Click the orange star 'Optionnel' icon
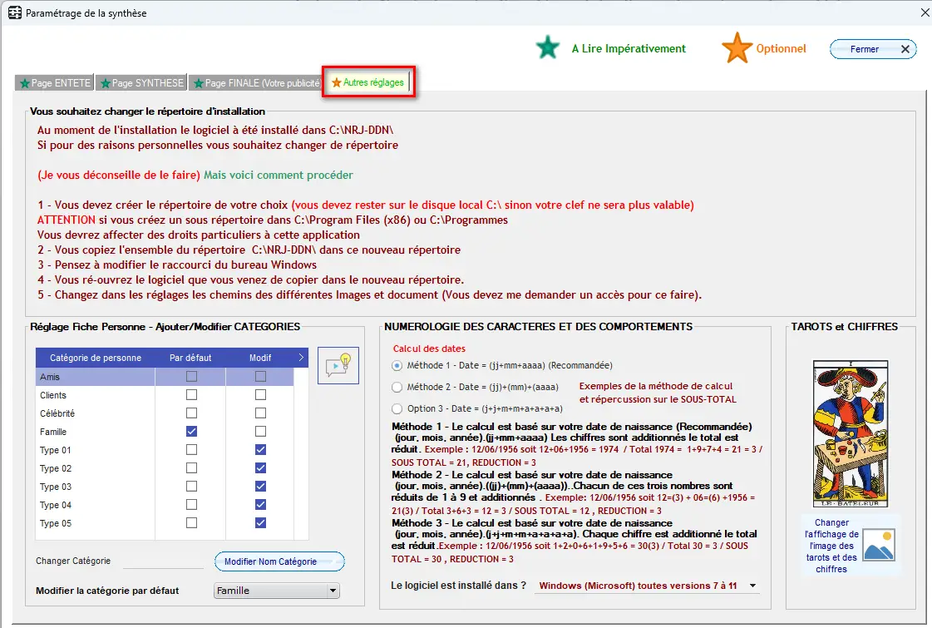The width and height of the screenshot is (932, 628). coord(737,48)
